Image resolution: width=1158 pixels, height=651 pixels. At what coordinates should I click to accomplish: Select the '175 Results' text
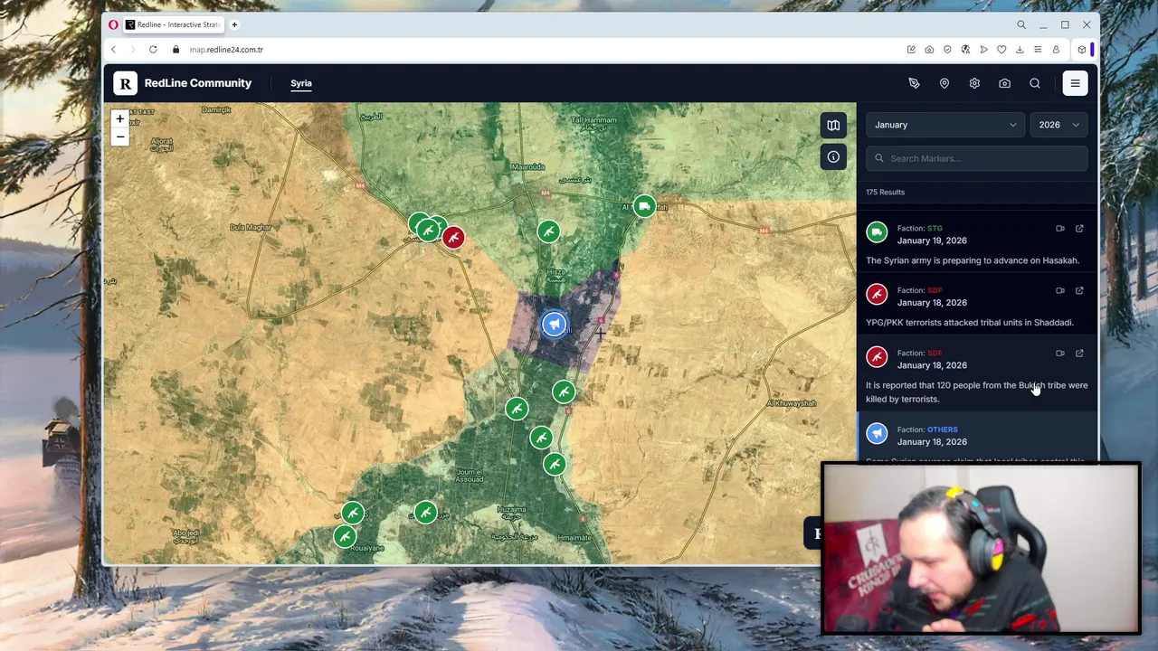885,192
